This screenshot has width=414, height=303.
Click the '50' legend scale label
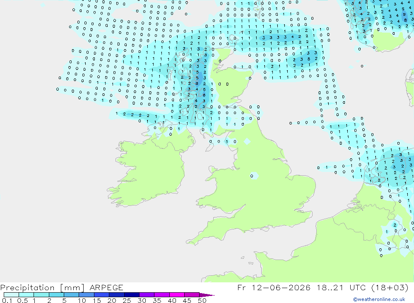202,301
